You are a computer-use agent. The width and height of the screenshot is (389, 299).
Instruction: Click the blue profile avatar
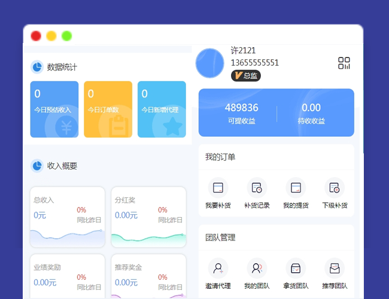pos(210,63)
